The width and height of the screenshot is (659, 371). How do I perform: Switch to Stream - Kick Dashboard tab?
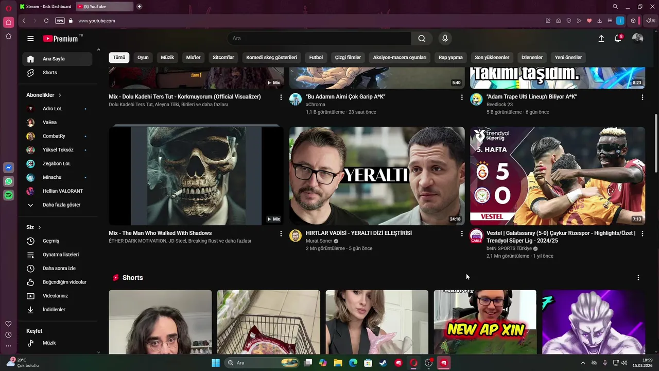tap(45, 7)
